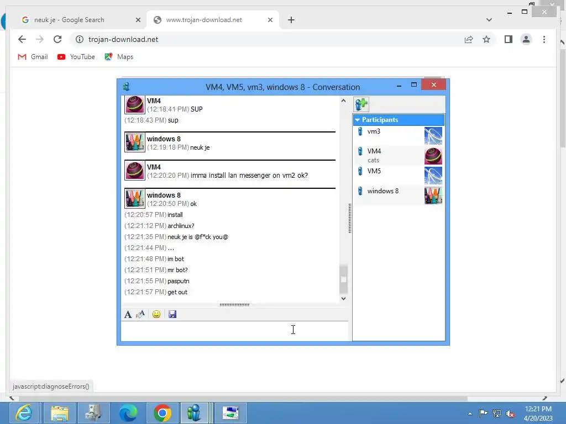566x424 pixels.
Task: Click the message 'mr bot?'
Action: [x=177, y=269]
